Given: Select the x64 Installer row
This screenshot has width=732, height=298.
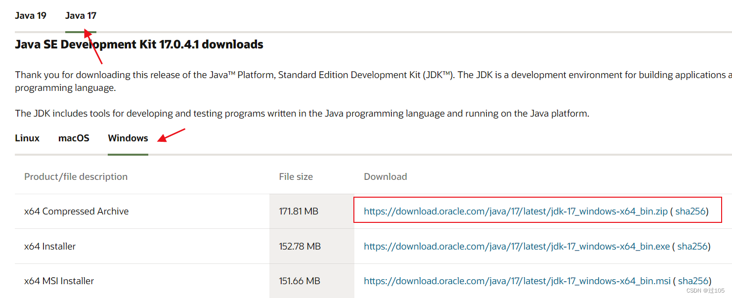Looking at the screenshot, I should click(50, 246).
